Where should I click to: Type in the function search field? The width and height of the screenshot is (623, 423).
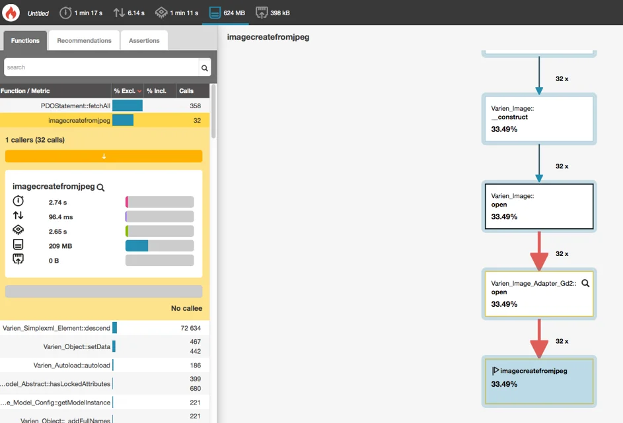[x=99, y=67]
